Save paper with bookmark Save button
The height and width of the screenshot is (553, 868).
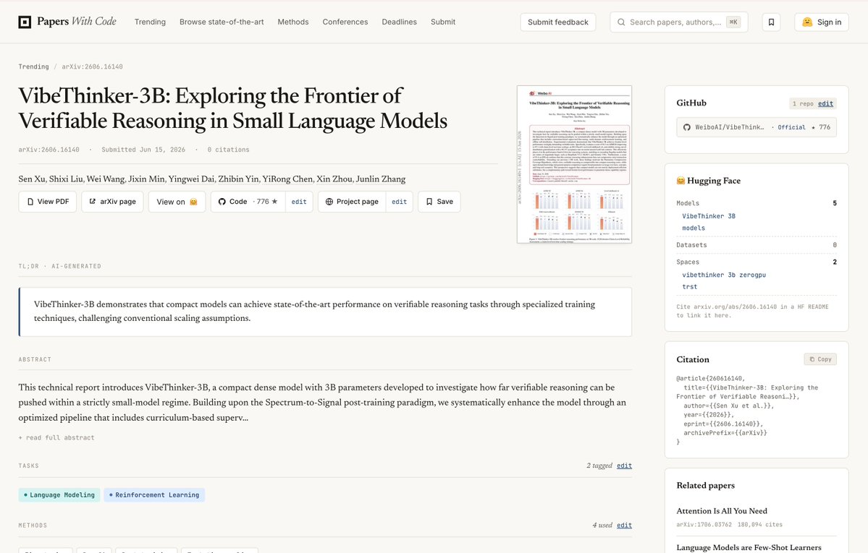click(439, 202)
